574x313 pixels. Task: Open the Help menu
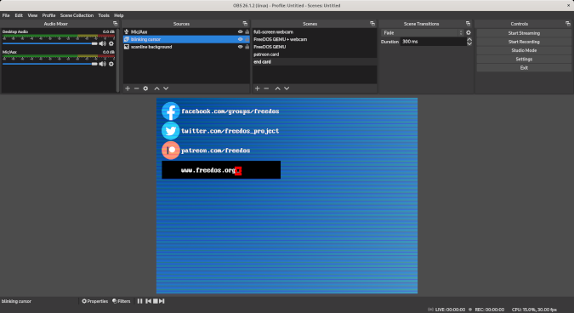click(x=118, y=15)
